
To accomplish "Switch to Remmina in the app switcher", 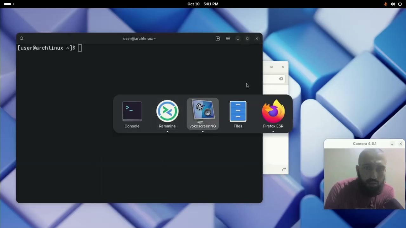I will [167, 114].
